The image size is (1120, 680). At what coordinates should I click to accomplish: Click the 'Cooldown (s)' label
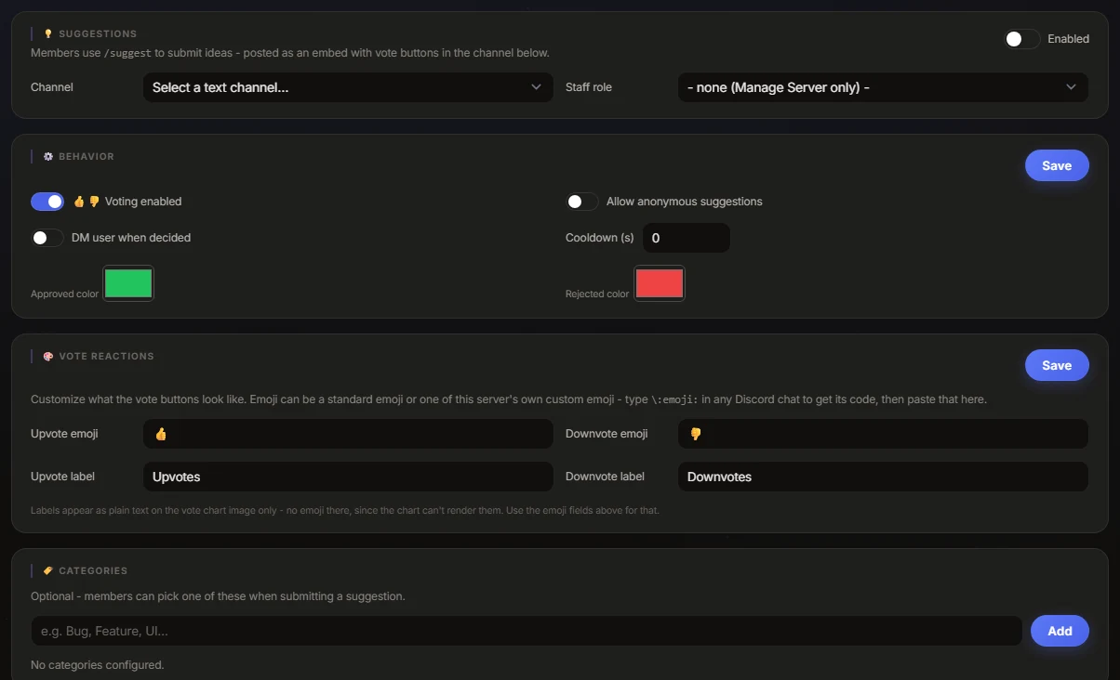[600, 238]
